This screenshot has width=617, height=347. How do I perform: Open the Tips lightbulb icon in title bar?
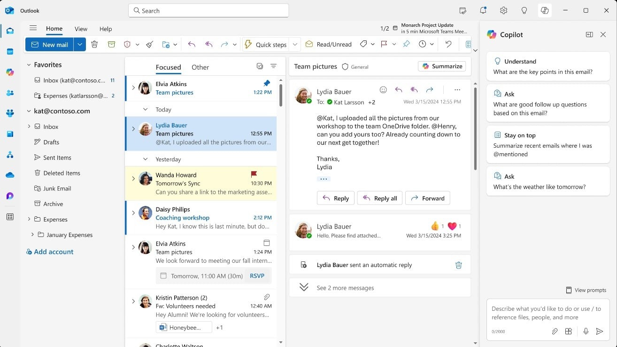(524, 10)
